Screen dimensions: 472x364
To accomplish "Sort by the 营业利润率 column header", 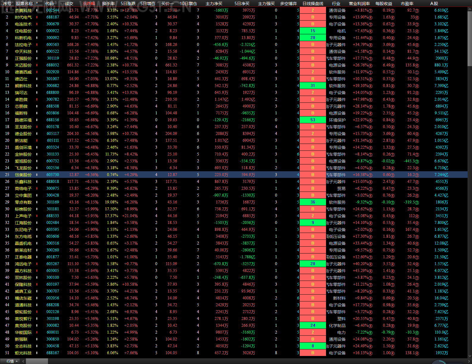I will pyautogui.click(x=359, y=4).
